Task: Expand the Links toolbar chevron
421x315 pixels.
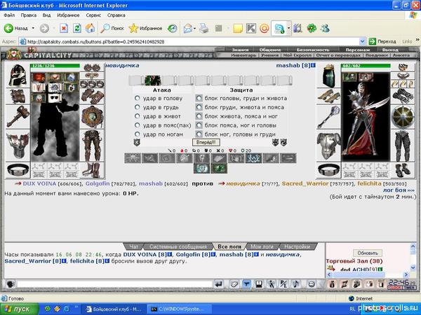Action: tap(417, 40)
